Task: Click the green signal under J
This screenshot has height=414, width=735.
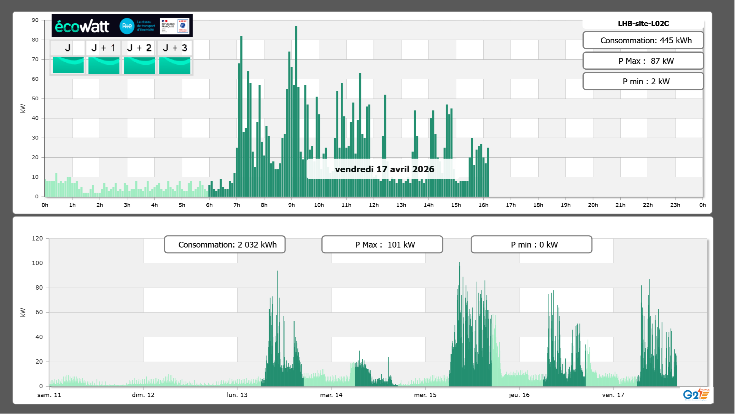Action: [68, 65]
